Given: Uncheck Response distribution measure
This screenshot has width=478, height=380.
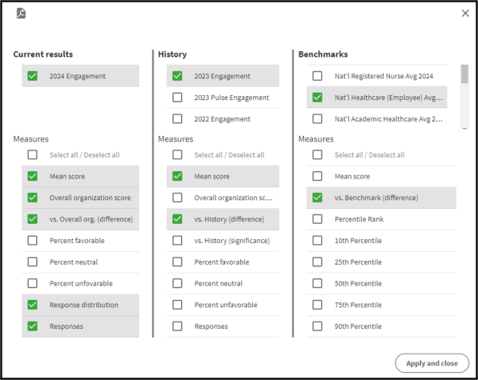Looking at the screenshot, I should [32, 305].
